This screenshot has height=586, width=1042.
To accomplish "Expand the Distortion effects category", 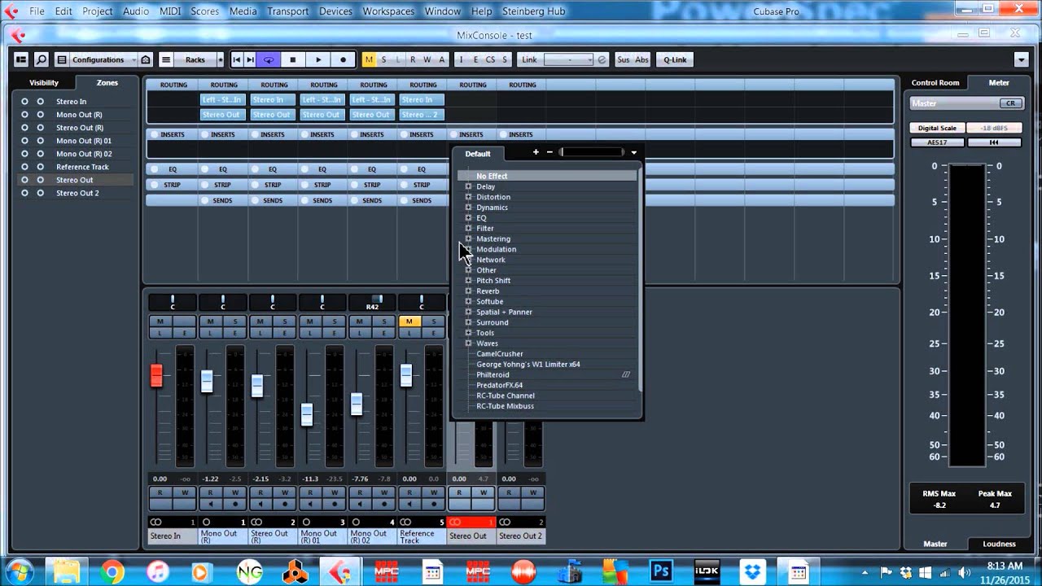I will click(469, 197).
